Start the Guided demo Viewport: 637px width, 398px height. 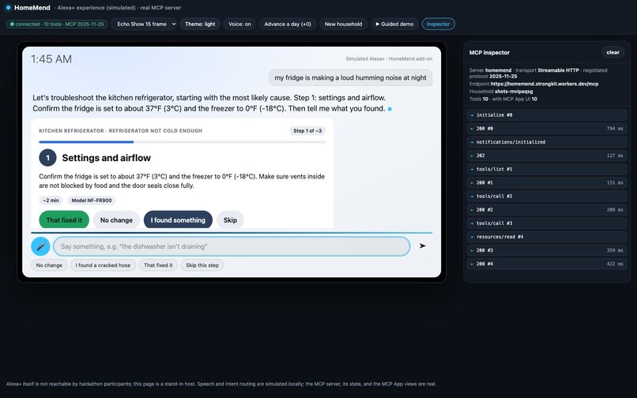coord(394,24)
